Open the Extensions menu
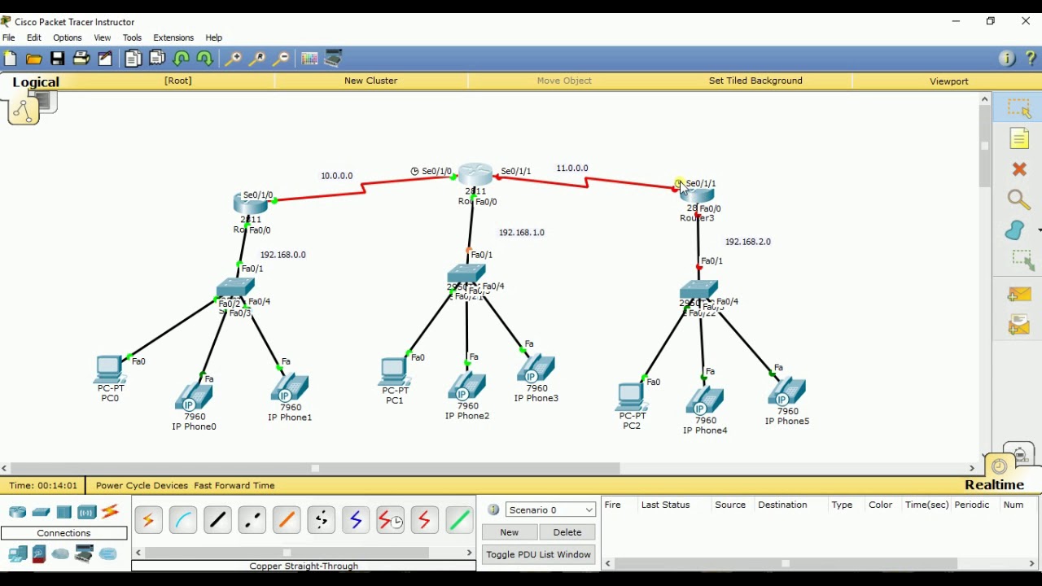The width and height of the screenshot is (1042, 586). 173,37
